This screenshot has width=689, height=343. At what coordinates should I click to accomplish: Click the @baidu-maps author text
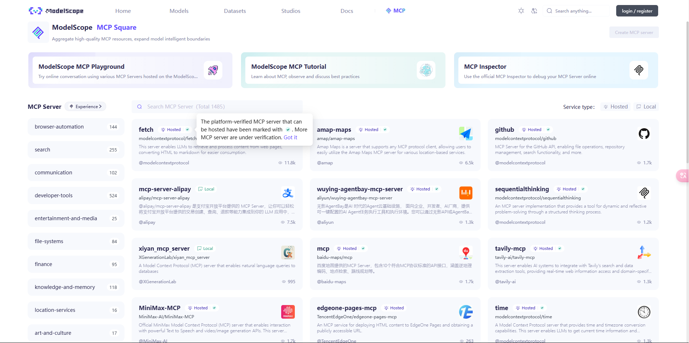click(331, 282)
